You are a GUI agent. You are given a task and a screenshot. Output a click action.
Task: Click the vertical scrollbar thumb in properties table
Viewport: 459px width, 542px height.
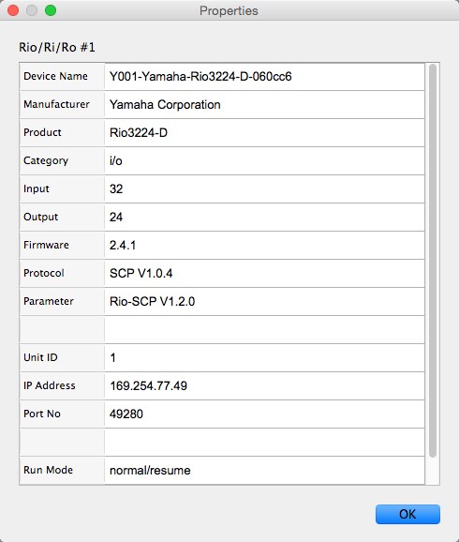click(x=433, y=261)
